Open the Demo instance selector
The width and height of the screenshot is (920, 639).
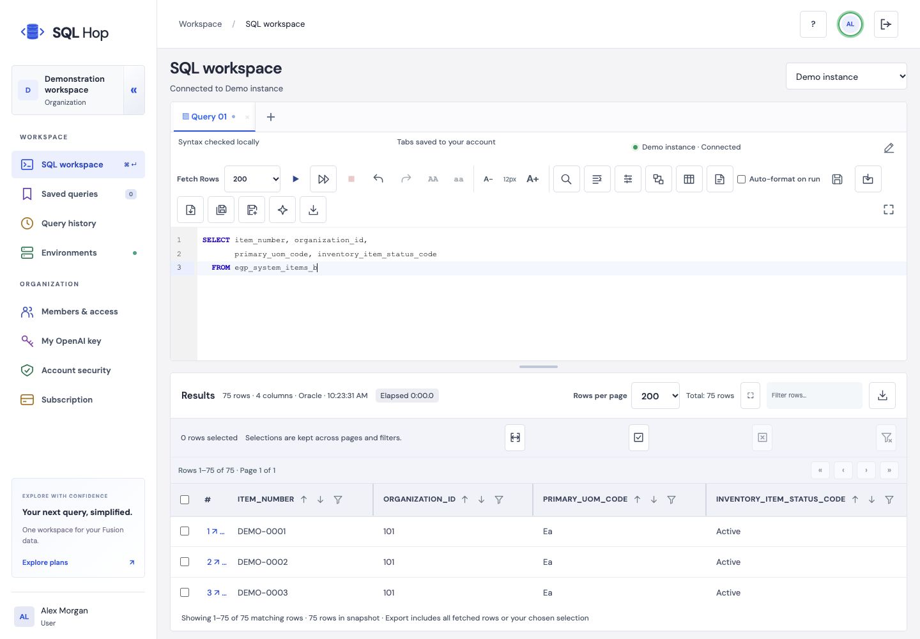pos(847,77)
